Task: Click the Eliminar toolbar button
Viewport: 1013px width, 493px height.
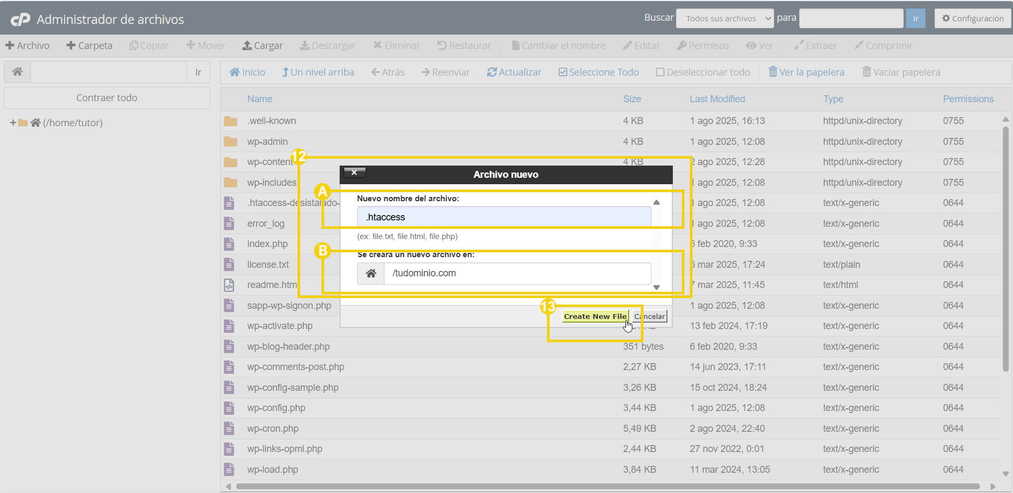Action: tap(397, 46)
